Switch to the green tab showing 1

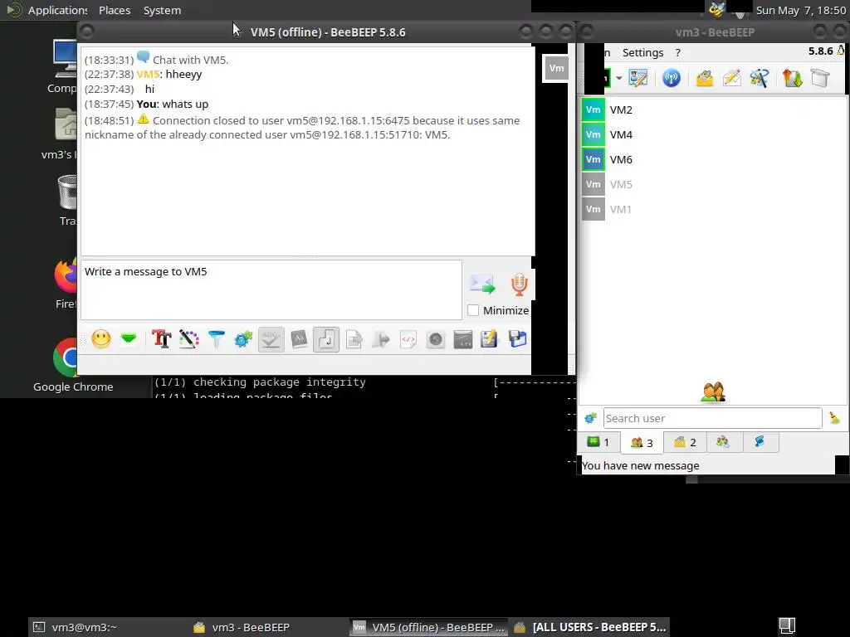point(598,443)
